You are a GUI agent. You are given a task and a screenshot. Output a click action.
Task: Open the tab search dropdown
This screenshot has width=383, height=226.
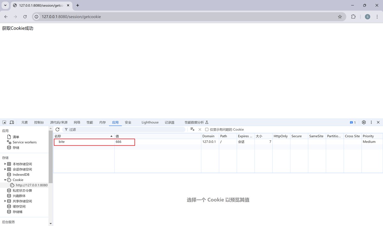click(5, 5)
